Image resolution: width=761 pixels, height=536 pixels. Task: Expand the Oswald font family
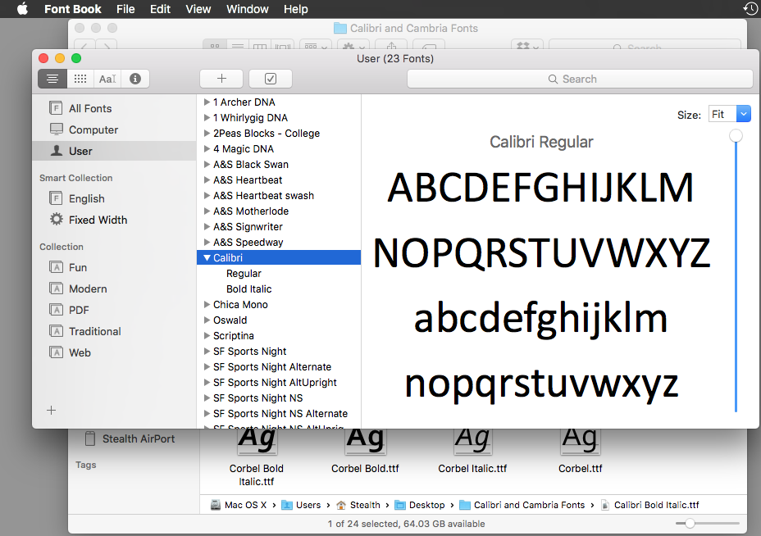tap(206, 320)
